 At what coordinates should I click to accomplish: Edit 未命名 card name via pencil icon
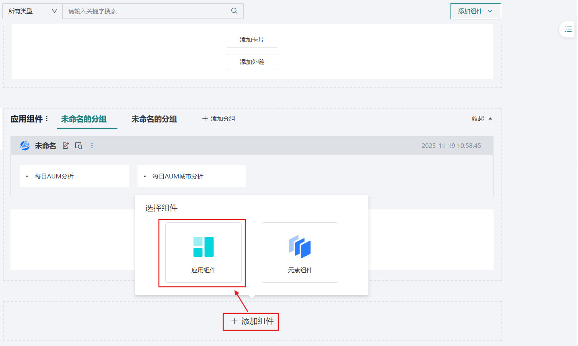click(66, 145)
